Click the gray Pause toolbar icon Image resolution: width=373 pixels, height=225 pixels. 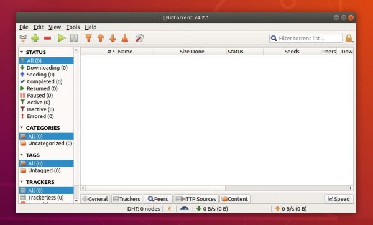coord(74,38)
